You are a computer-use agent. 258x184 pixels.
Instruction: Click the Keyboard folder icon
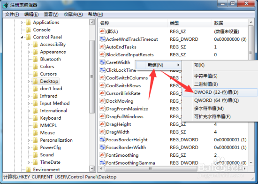[x=35, y=118]
